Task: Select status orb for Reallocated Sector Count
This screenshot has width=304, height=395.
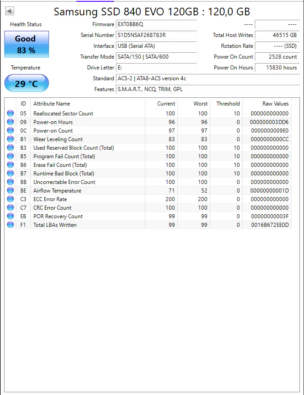Action: tap(10, 113)
